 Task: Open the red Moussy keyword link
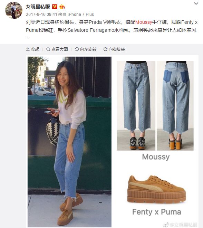(x=144, y=22)
